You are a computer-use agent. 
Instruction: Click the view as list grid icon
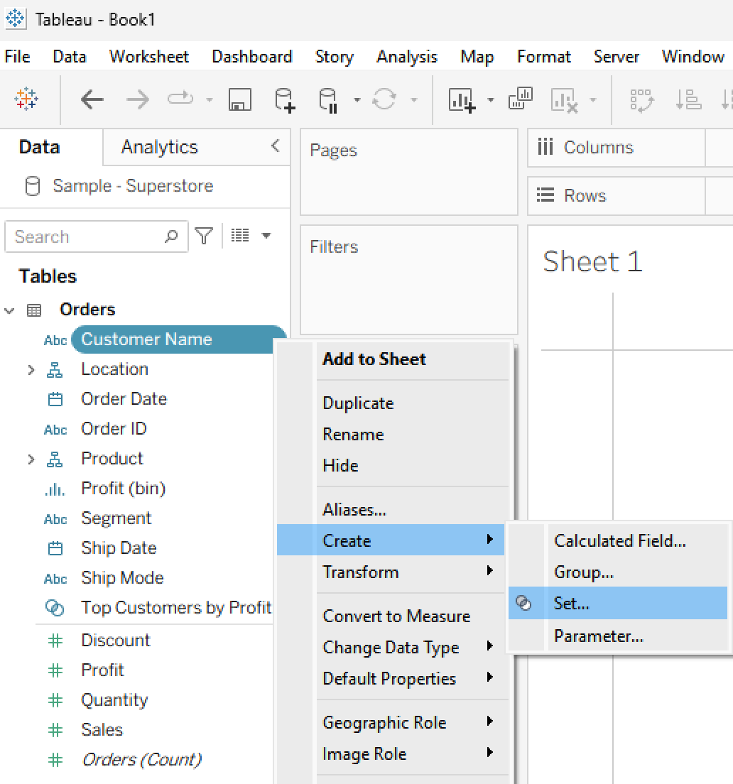click(x=240, y=235)
